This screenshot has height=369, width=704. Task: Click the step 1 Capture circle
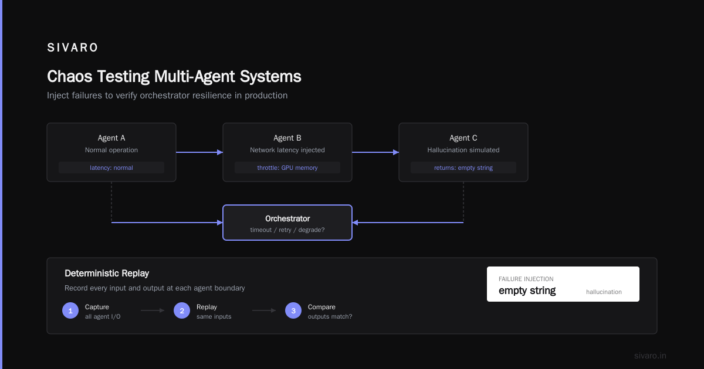70,310
